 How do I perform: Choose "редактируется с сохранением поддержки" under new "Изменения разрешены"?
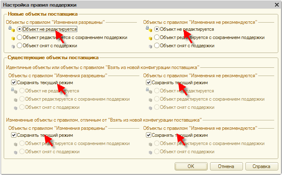pyautogui.click(x=19, y=37)
